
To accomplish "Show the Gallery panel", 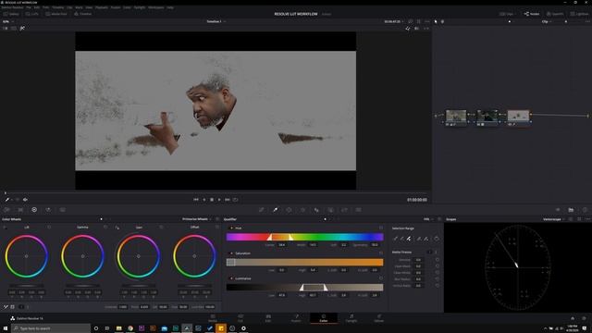I will 11,14.
